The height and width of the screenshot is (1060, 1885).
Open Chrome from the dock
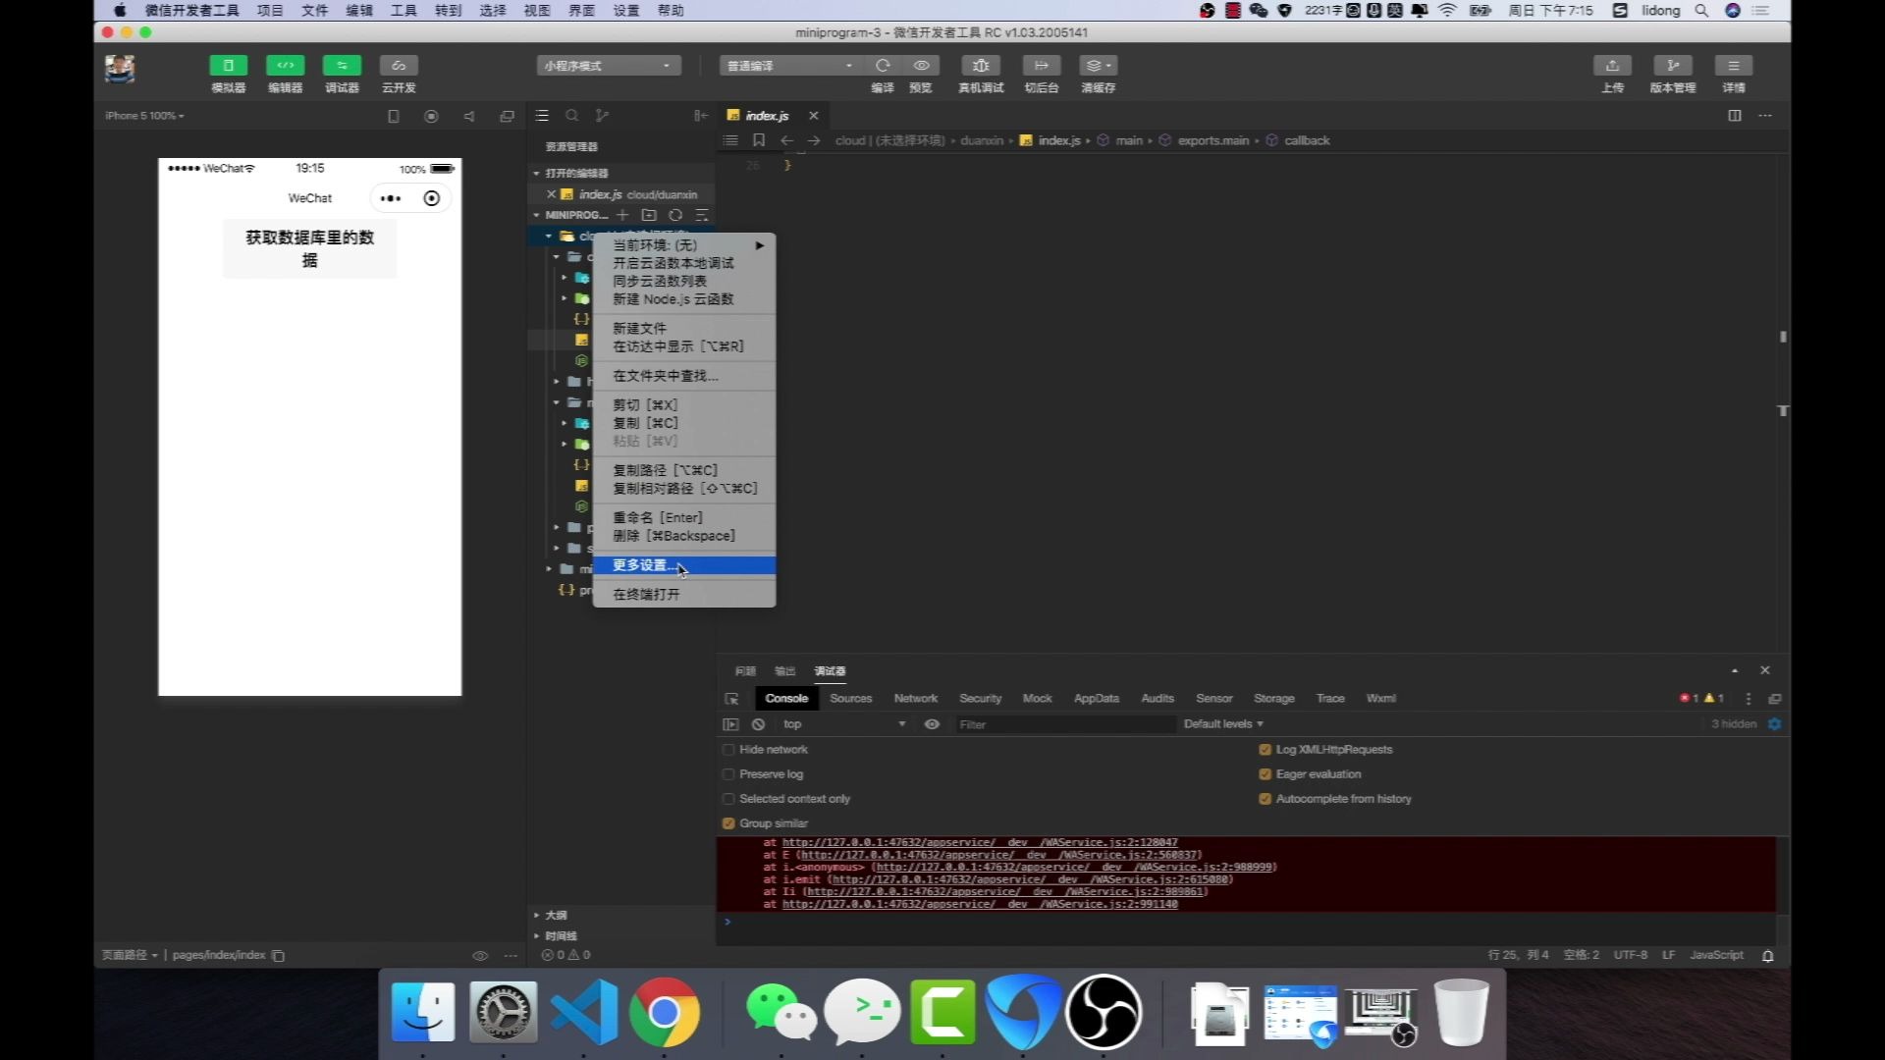click(x=664, y=1012)
